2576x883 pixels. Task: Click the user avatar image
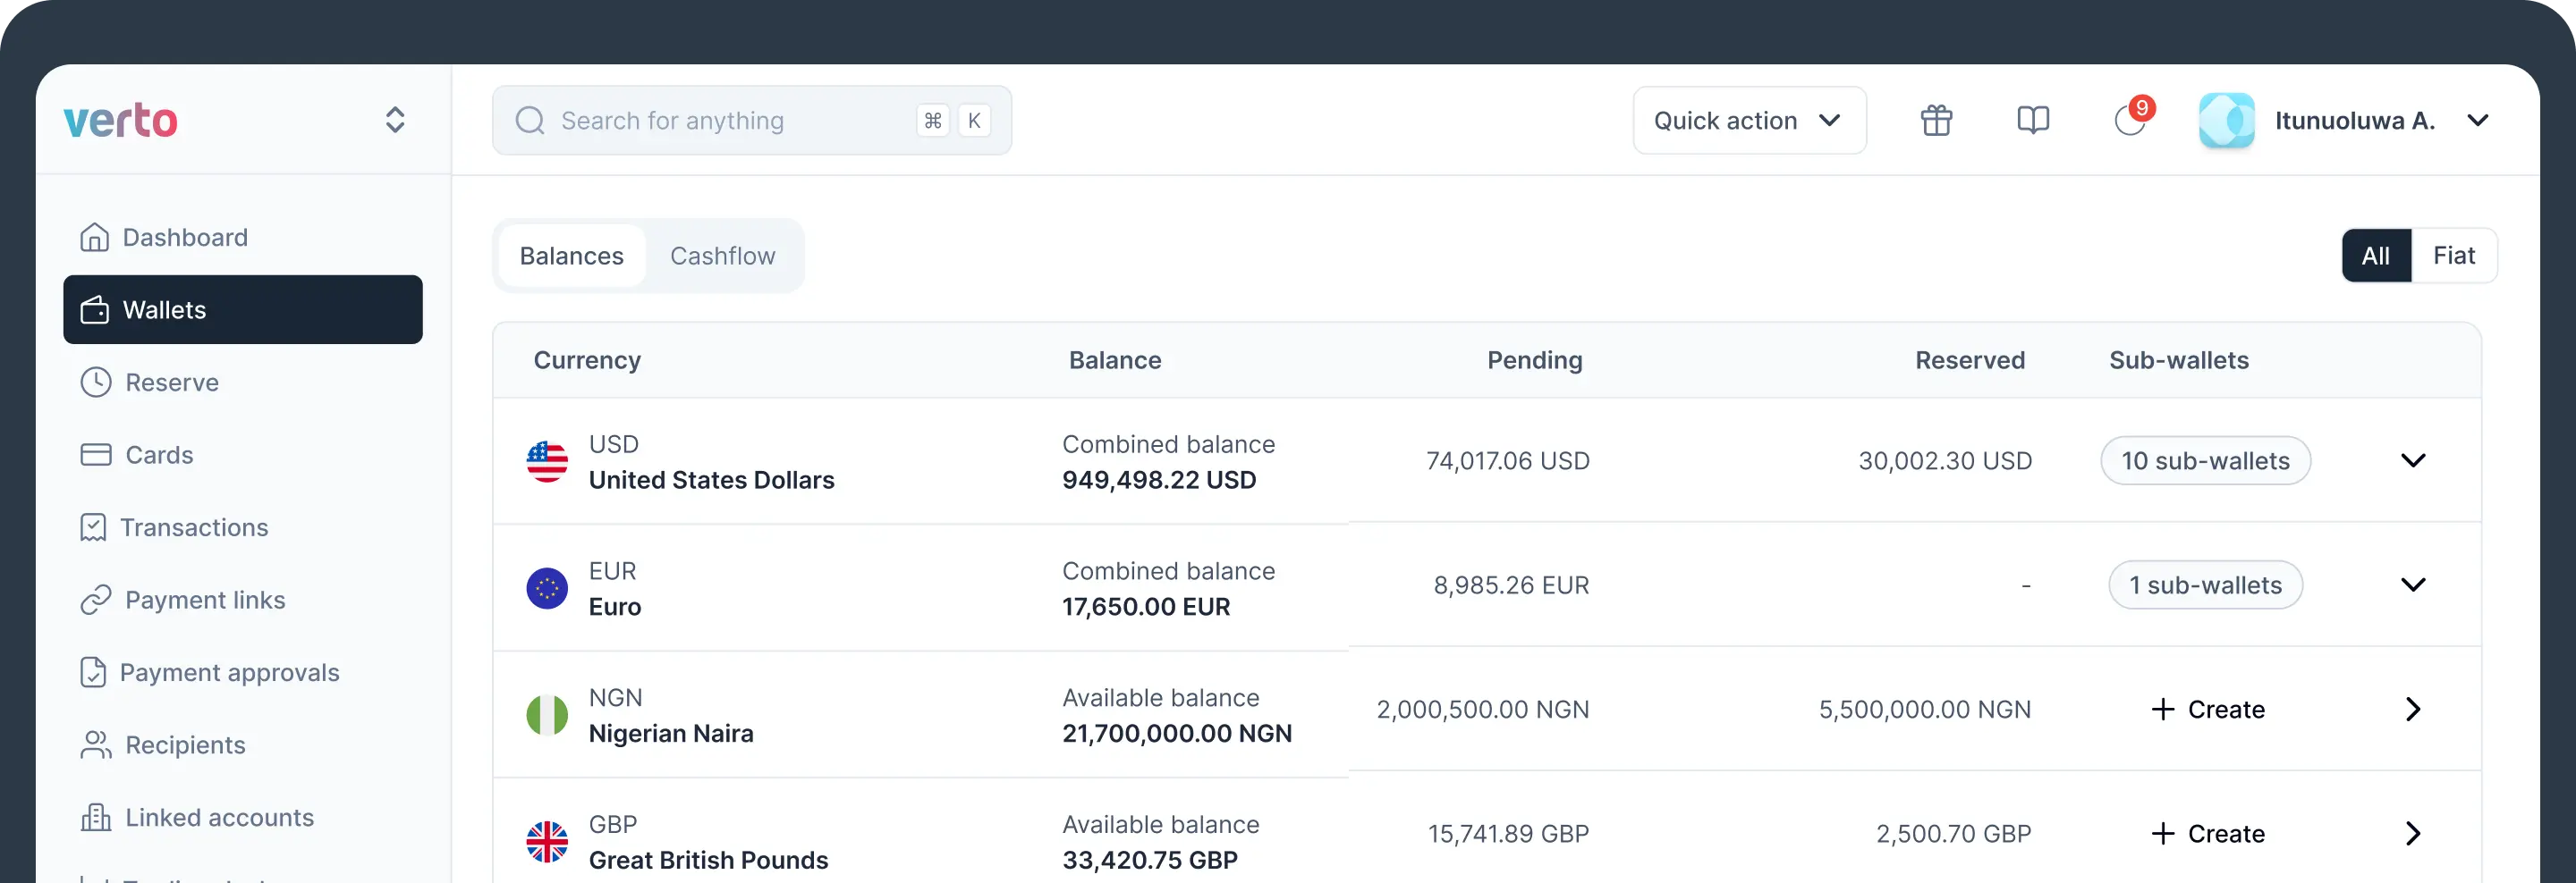(x=2226, y=120)
